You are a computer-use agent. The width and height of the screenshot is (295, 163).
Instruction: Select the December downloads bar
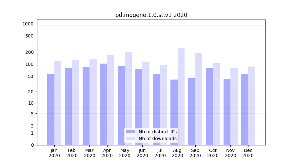(251, 106)
